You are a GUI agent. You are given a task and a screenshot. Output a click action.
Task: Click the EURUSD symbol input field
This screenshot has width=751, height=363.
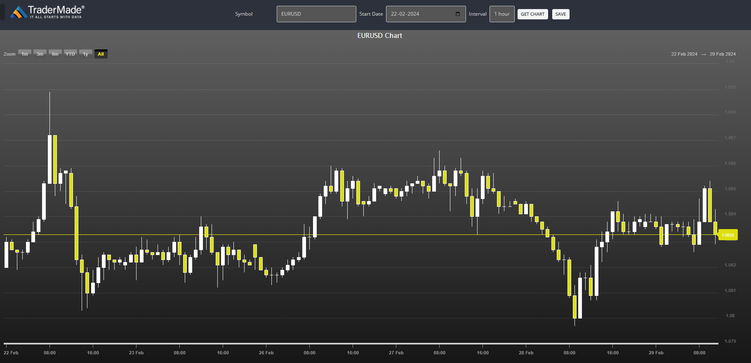(316, 14)
